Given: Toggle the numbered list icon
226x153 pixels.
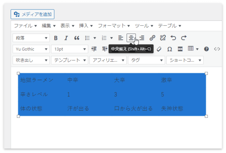Looking at the screenshot, I should point(104,38).
